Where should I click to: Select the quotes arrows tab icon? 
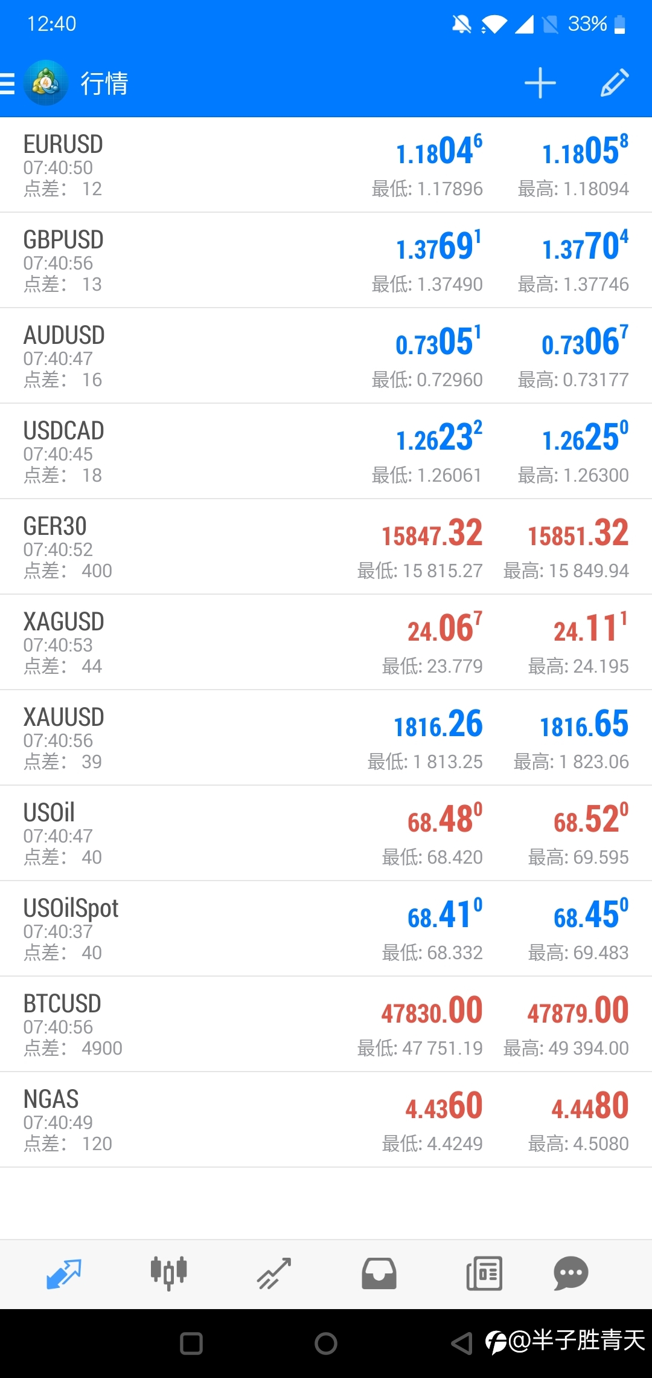tap(64, 1273)
